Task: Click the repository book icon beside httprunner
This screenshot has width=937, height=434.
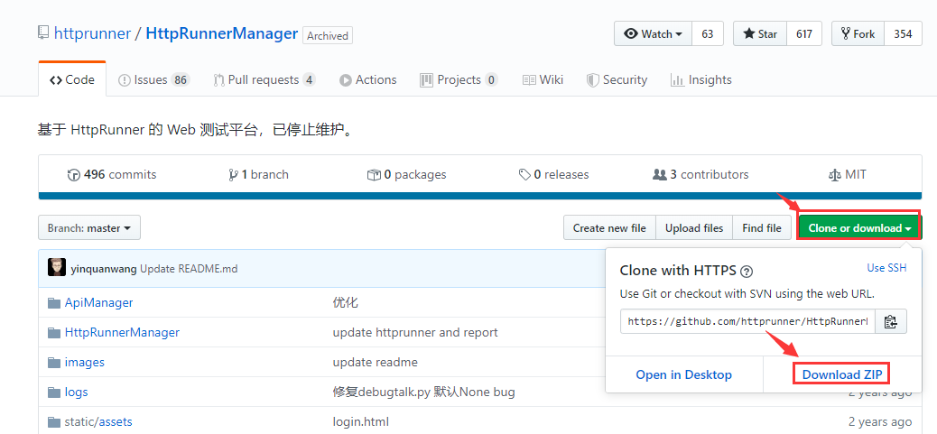Action: (x=43, y=32)
